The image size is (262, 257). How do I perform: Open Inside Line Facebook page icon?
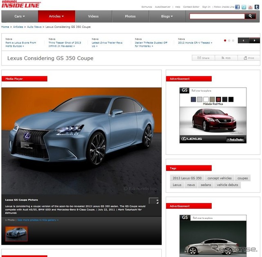tap(237, 7)
